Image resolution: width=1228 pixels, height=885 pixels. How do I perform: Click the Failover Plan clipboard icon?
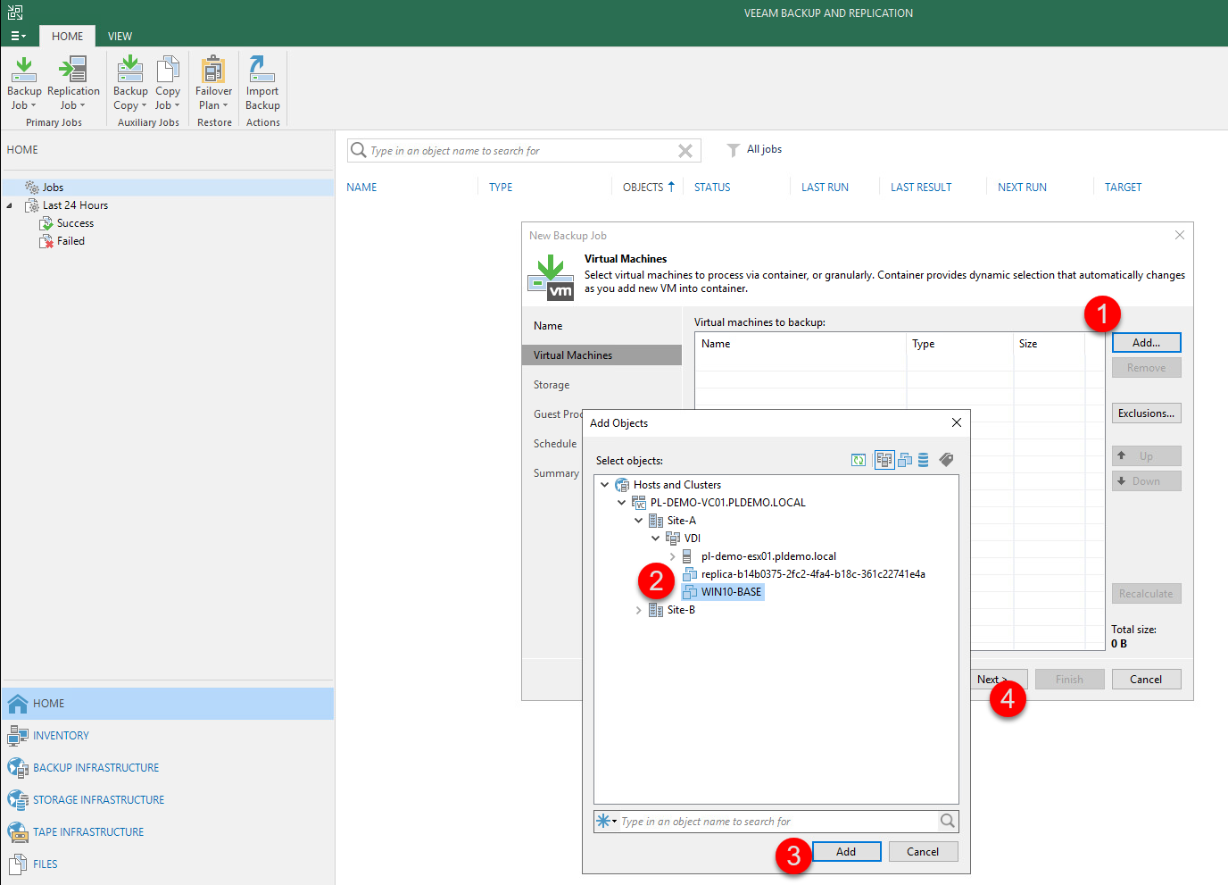click(x=213, y=70)
